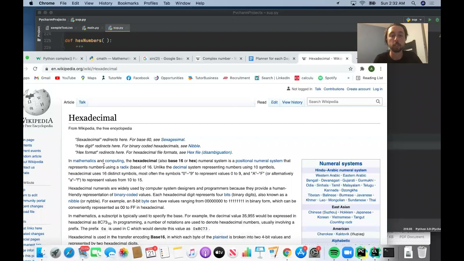The height and width of the screenshot is (261, 464).
Task: Open App Store in the Dock
Action: coord(301,252)
